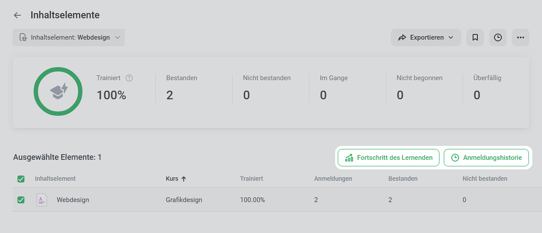
Task: Sort by the Anmeldungen column header
Action: [x=333, y=179]
